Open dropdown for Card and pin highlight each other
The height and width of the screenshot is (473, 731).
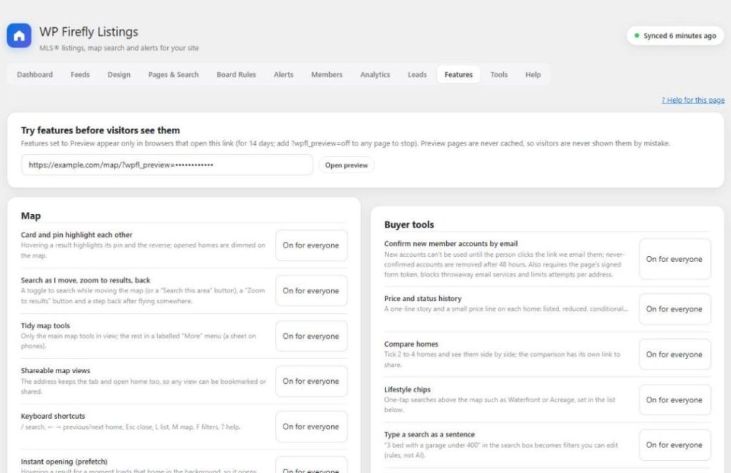[311, 245]
